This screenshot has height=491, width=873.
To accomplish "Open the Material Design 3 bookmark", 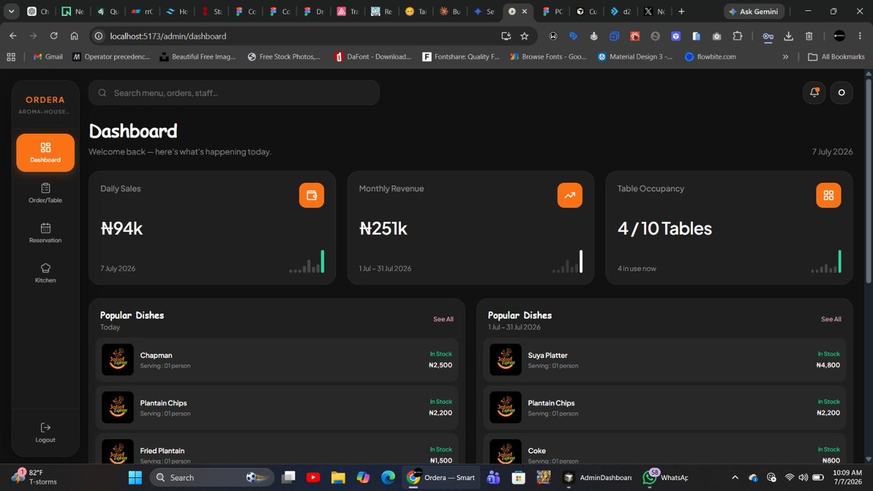I will pyautogui.click(x=637, y=56).
